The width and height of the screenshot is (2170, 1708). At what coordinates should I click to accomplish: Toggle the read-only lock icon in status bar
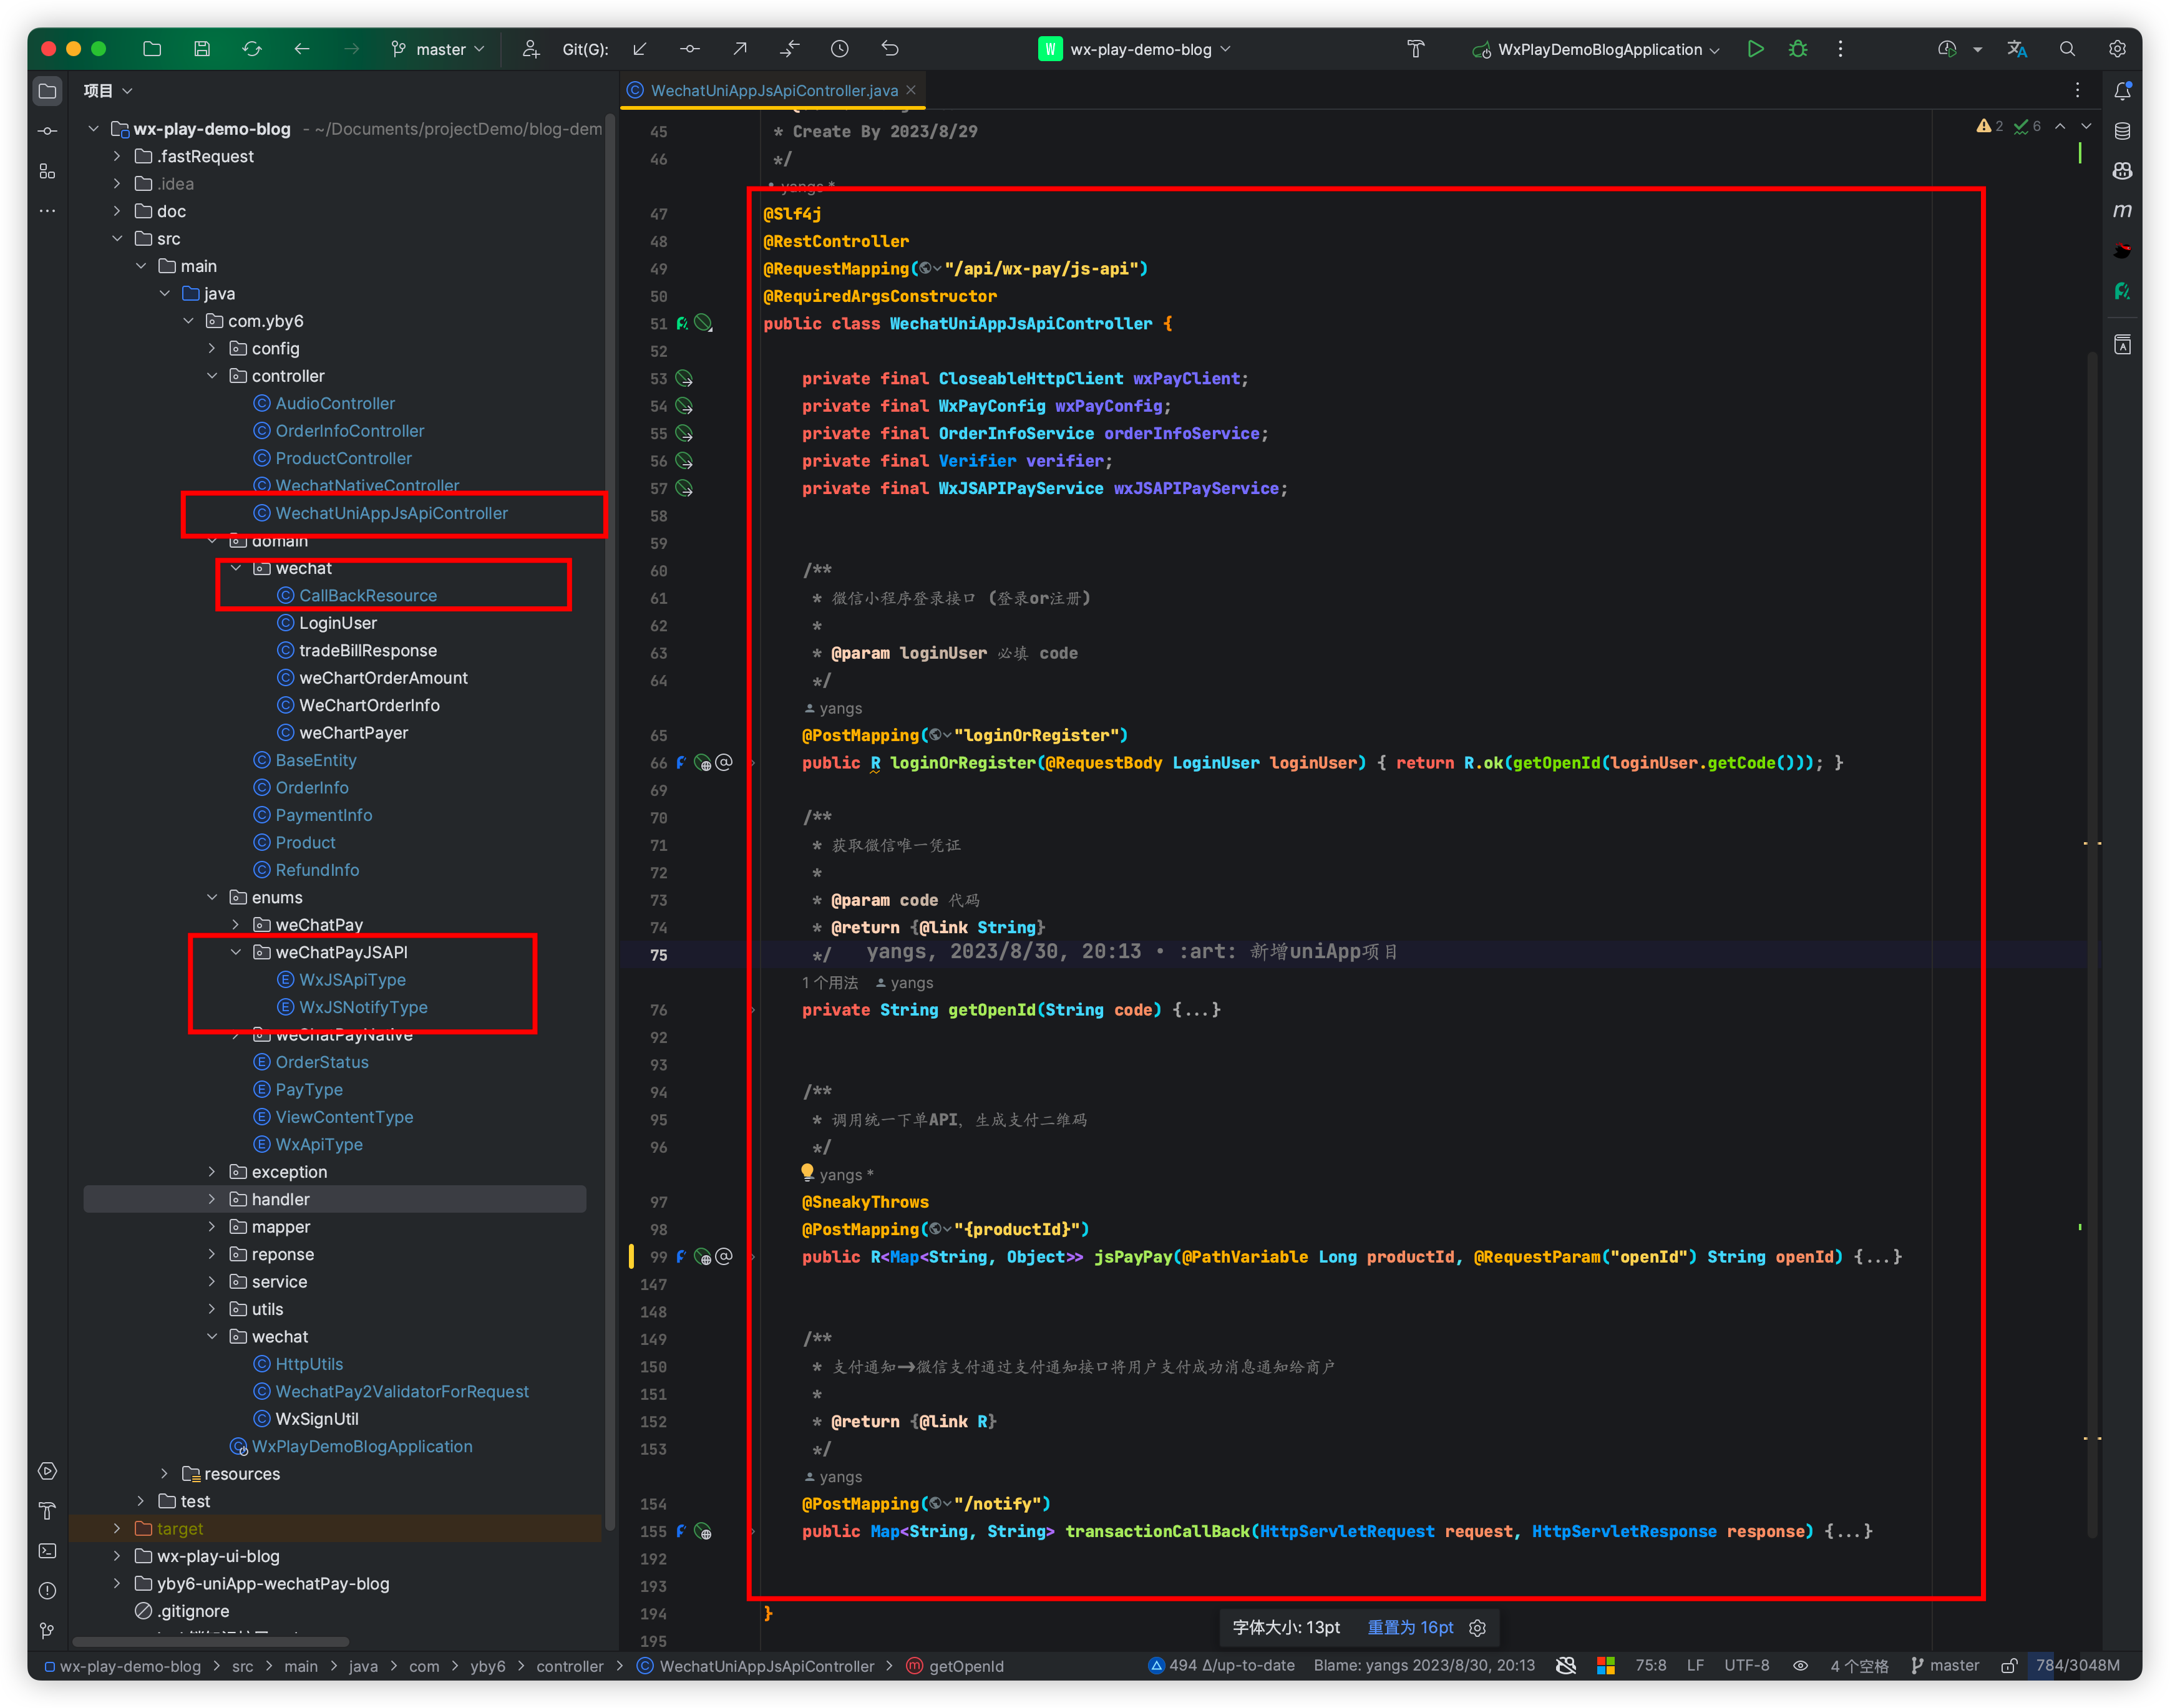coord(2008,1665)
